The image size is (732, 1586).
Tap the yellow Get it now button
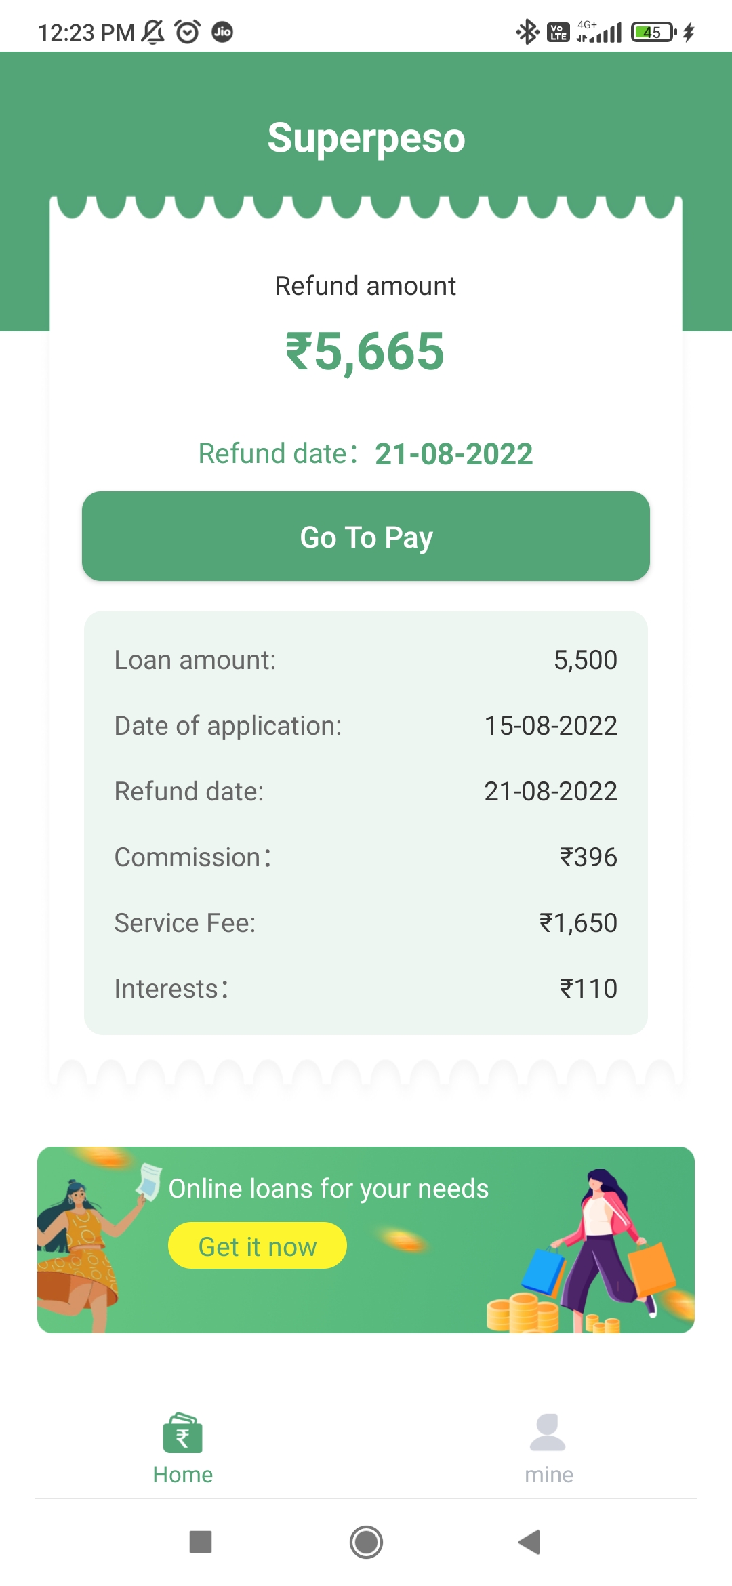258,1246
